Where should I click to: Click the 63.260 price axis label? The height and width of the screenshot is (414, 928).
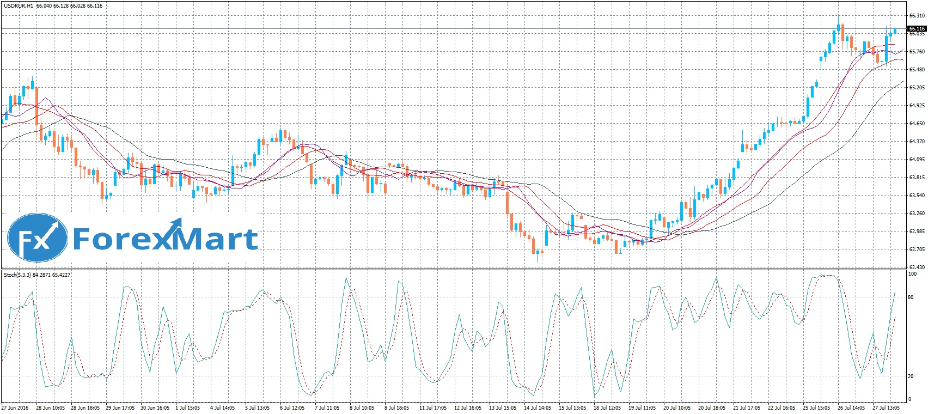click(916, 214)
